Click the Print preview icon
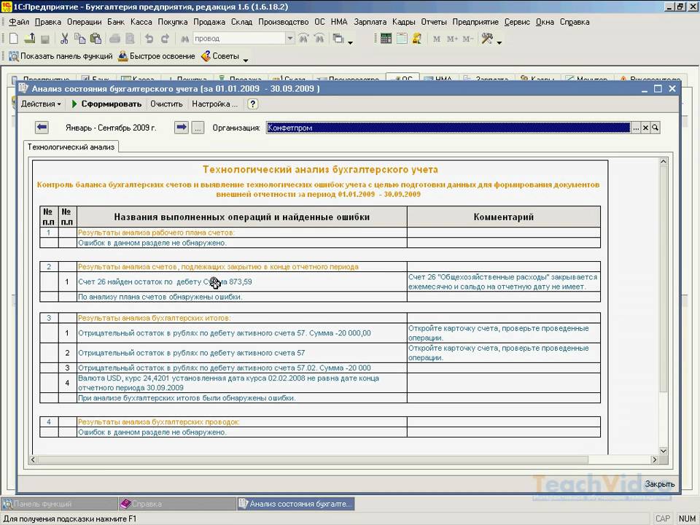 tap(130, 39)
